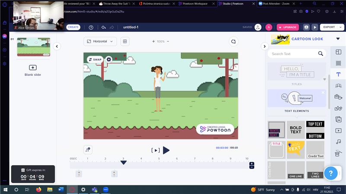The image size is (346, 194).
Task: Open the Background pattern panel icon
Action: [338, 63]
